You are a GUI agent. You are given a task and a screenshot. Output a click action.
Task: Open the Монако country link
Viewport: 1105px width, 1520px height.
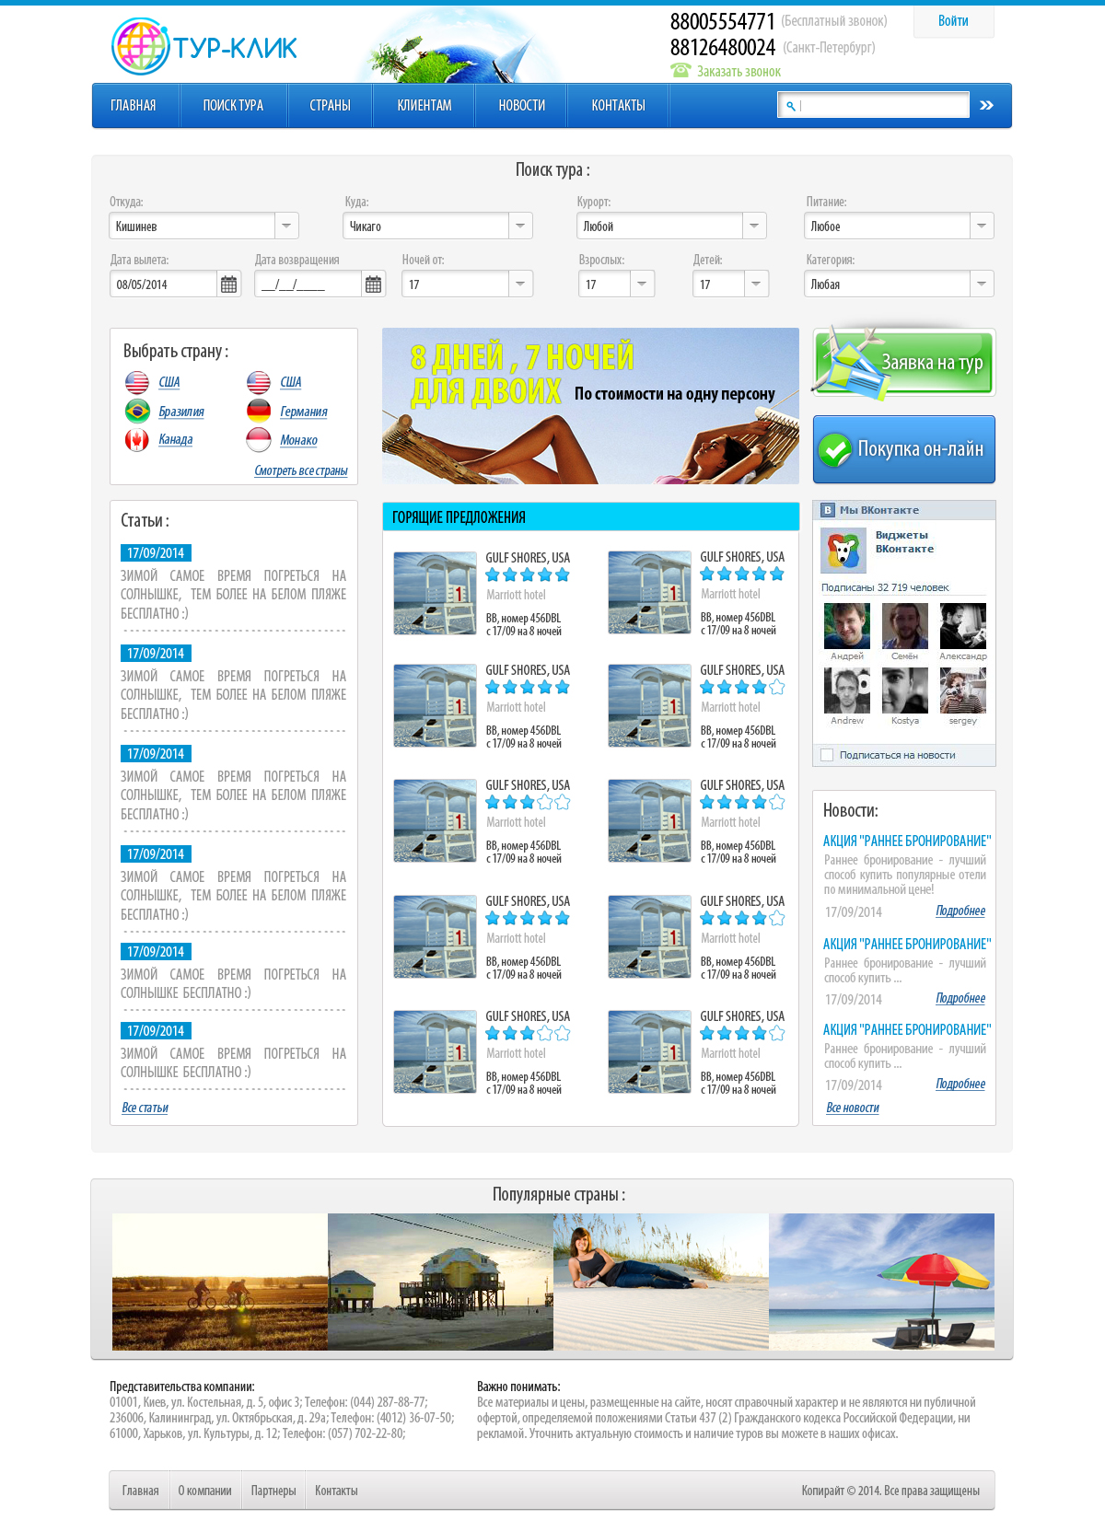click(299, 440)
